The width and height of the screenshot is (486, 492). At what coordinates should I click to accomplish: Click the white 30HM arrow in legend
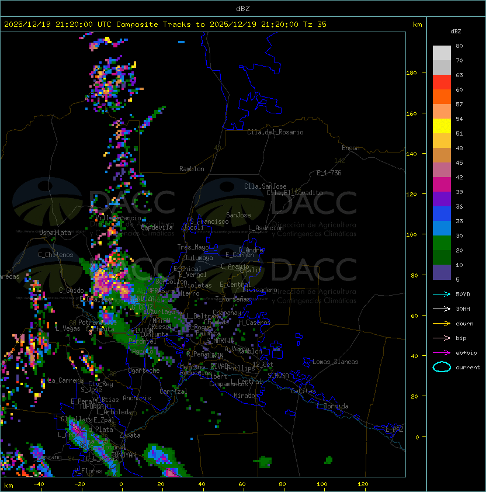pyautogui.click(x=442, y=309)
